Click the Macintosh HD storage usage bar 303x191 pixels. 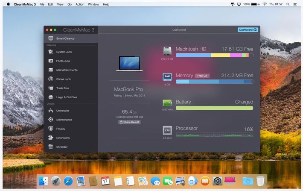[x=215, y=56]
